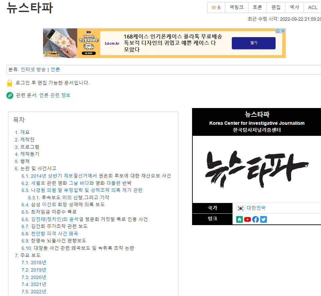Click the phone case ad image

(x=60, y=43)
